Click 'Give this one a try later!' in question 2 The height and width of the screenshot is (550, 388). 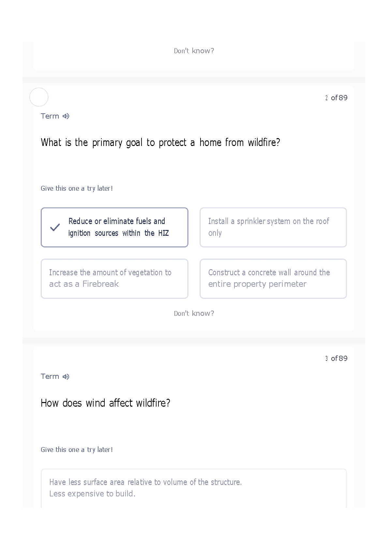point(77,188)
